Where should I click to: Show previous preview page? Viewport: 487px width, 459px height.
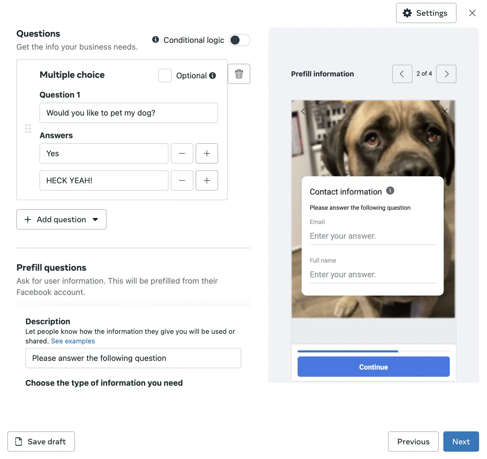point(402,74)
